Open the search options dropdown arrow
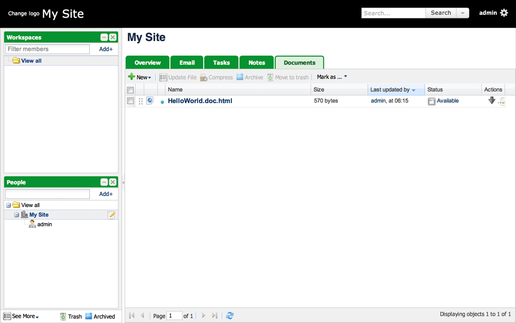This screenshot has height=323, width=516. (463, 13)
